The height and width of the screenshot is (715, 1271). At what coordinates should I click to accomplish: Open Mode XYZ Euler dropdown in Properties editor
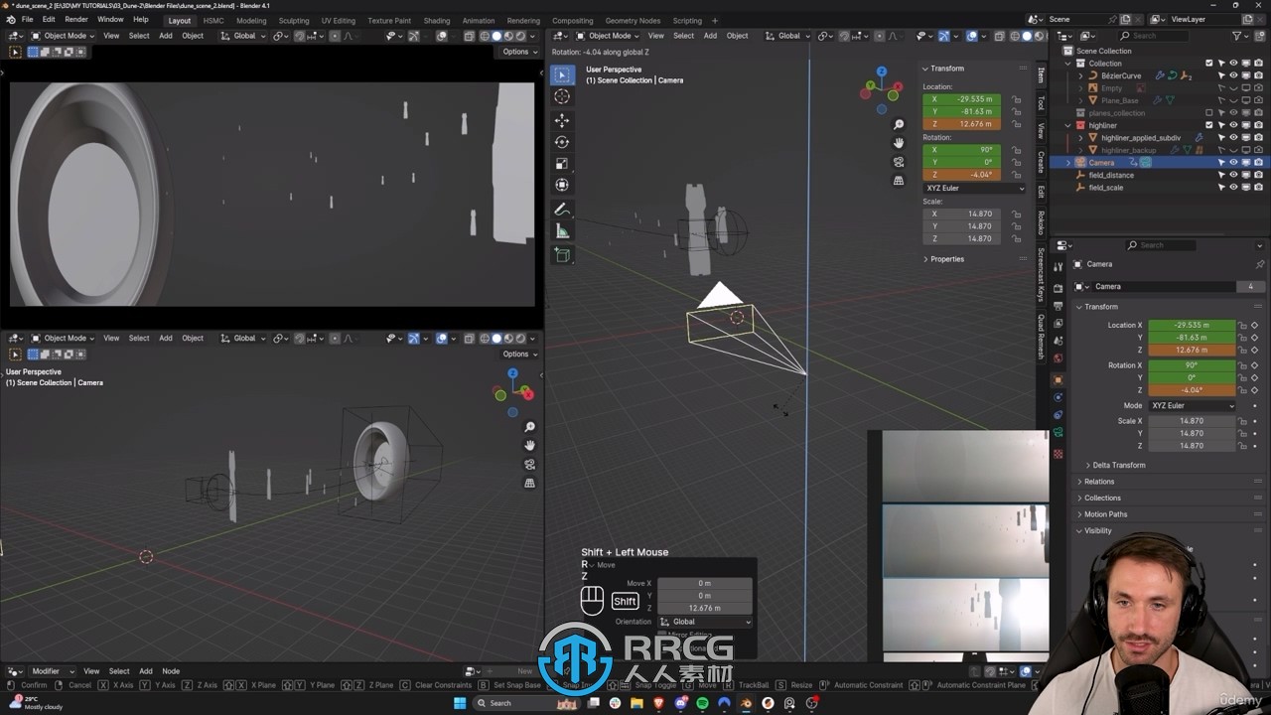1192,405
